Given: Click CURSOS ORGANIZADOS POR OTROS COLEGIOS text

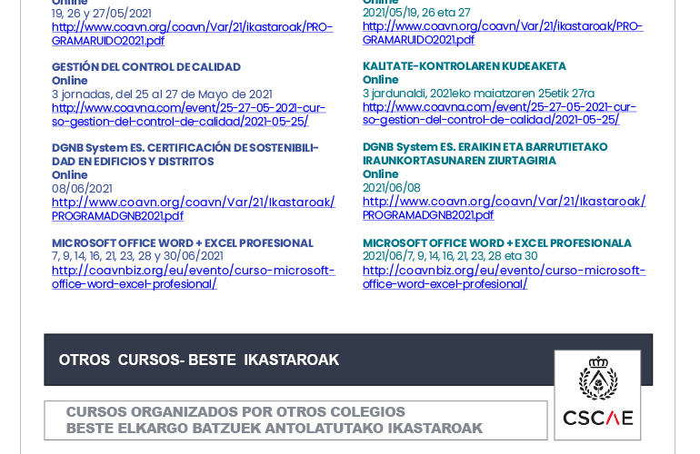Looking at the screenshot, I should [235, 411].
